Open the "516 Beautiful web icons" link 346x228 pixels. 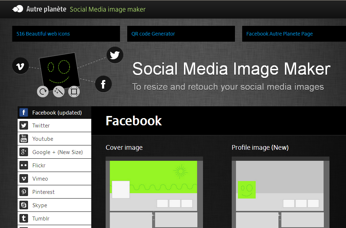pos(43,34)
